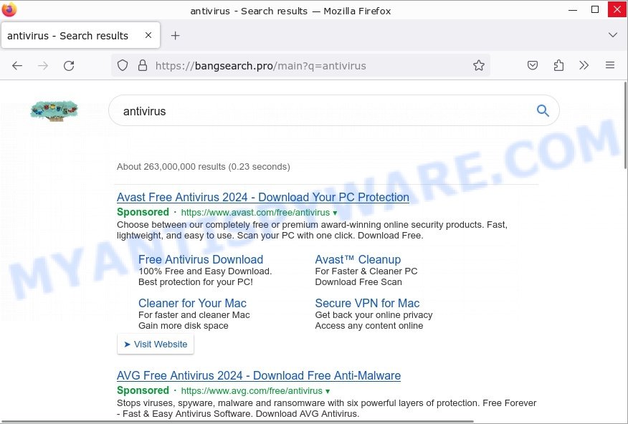The width and height of the screenshot is (628, 424).
Task: Open tracking protection shield info
Action: [x=123, y=65]
